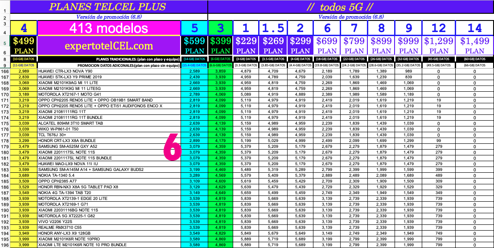Select the HUAWEI STK-LX3 Y9 PRIME 2019 cell

click(109, 77)
